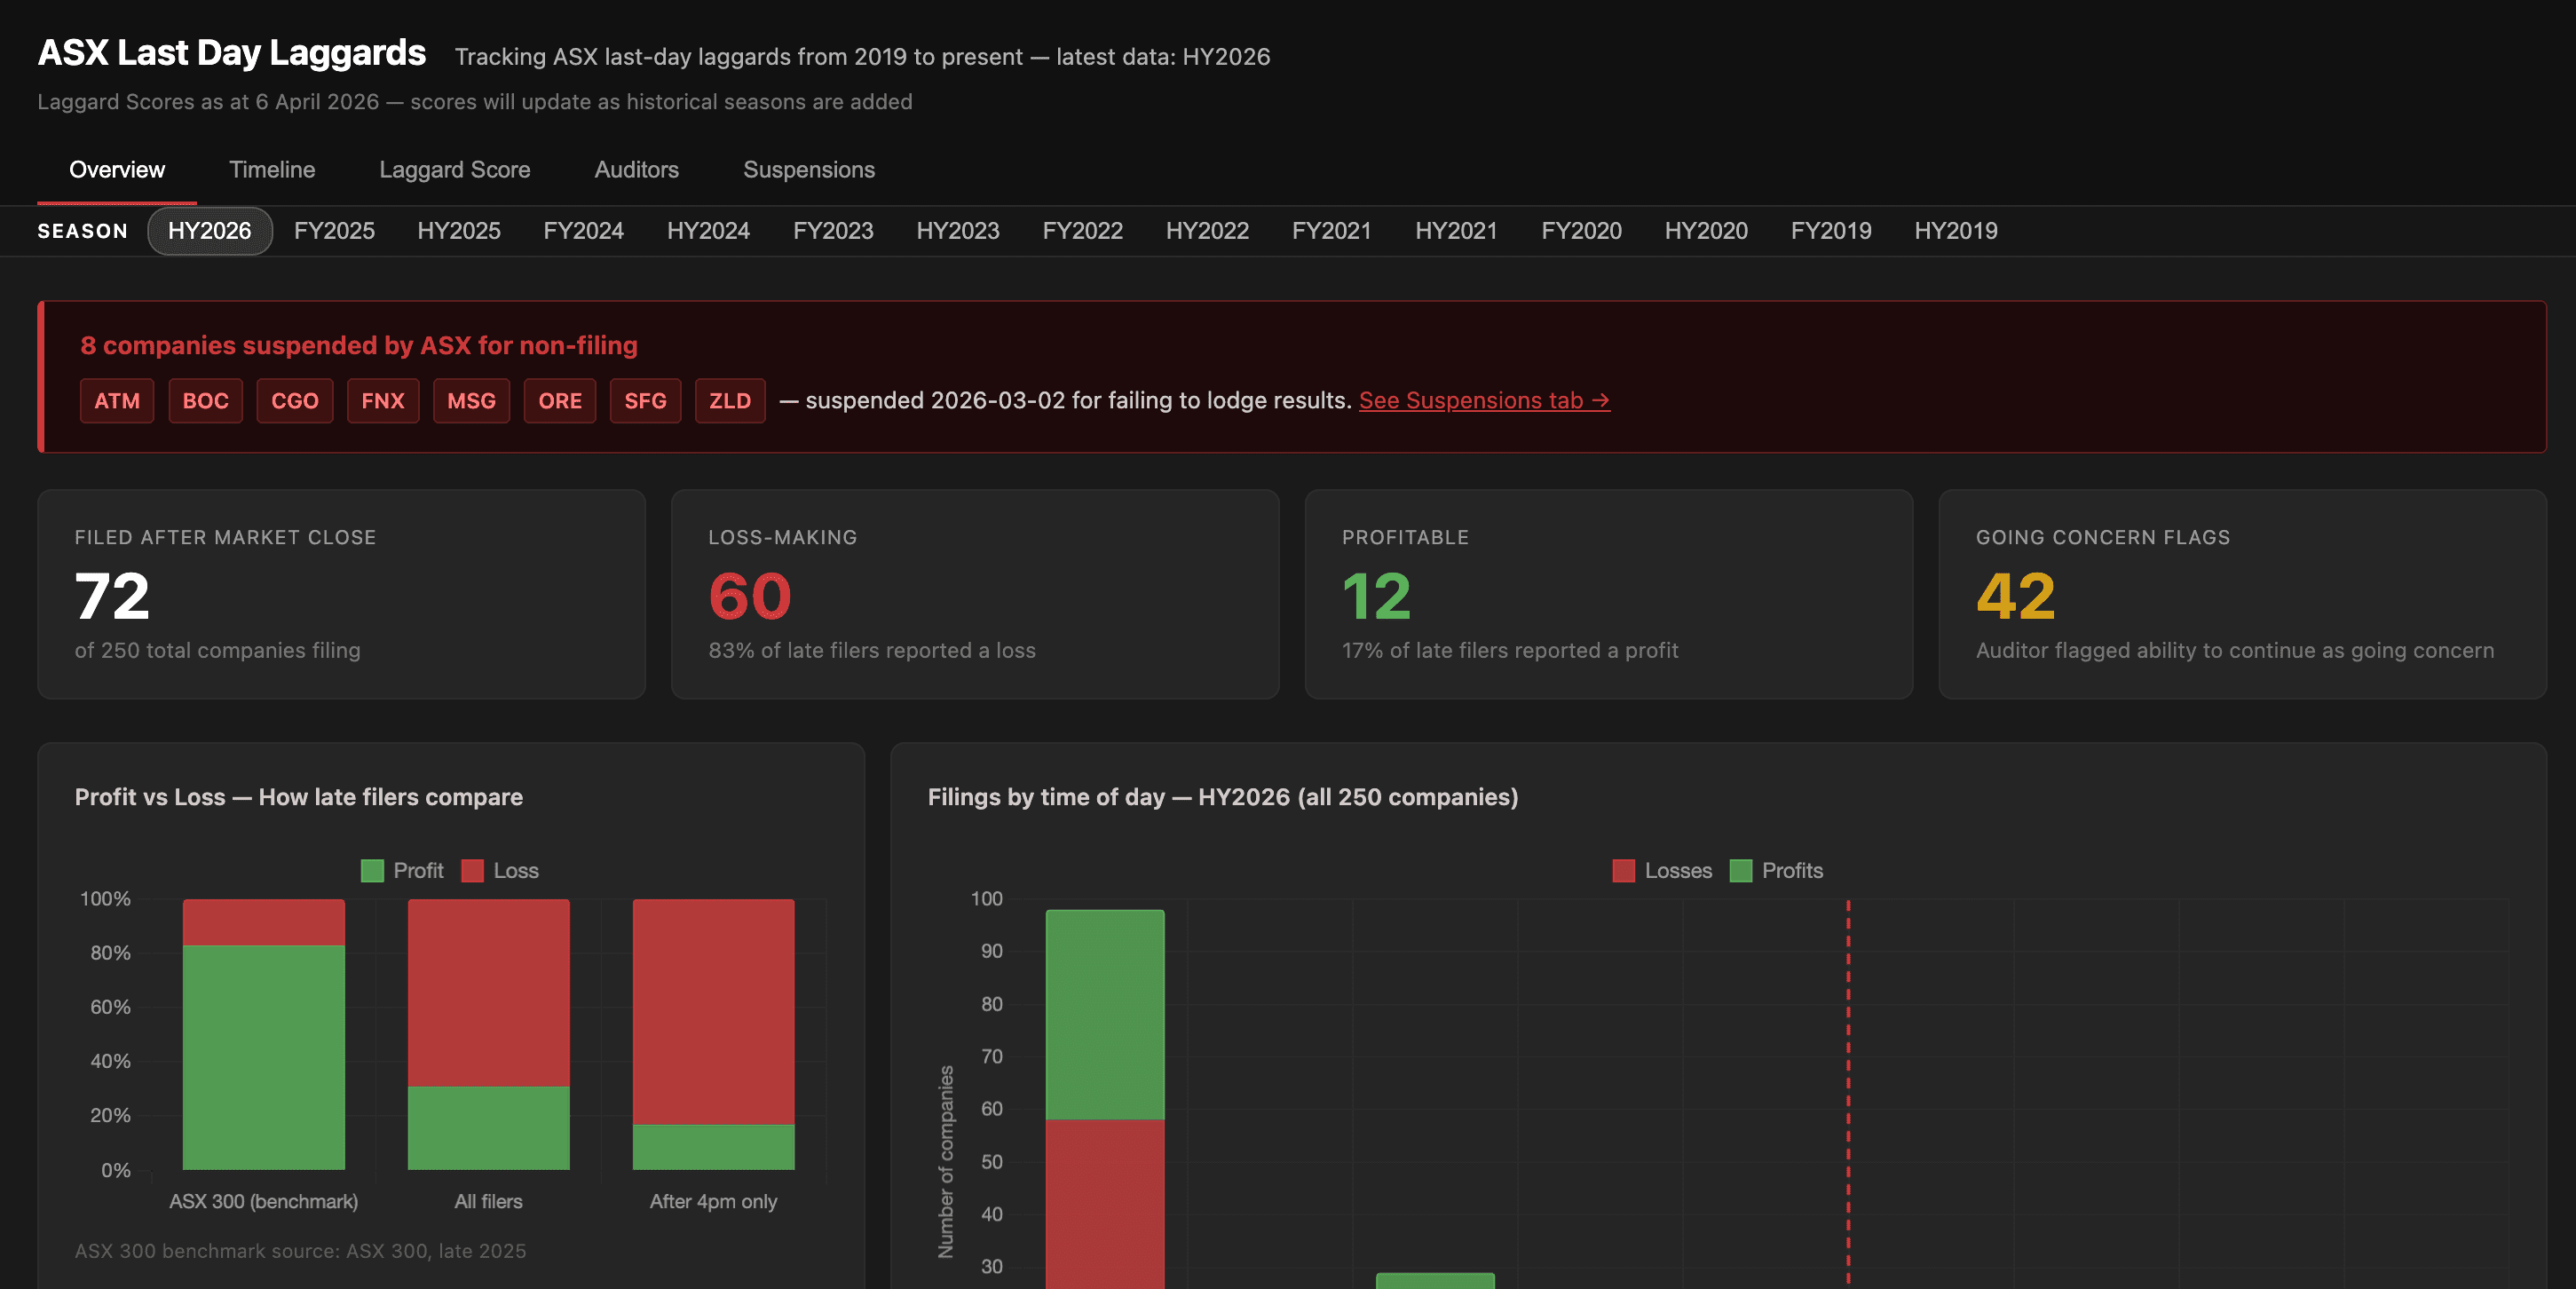Select the HY2026 season pill
The height and width of the screenshot is (1289, 2576).
point(210,231)
